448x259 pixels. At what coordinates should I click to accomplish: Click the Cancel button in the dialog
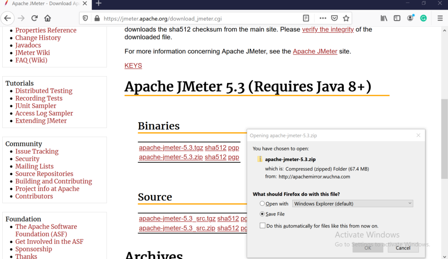[x=402, y=248]
